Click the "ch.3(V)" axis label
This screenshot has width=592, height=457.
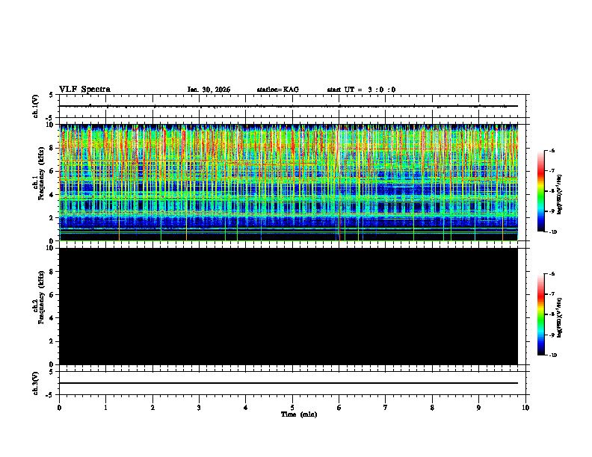[x=36, y=383]
